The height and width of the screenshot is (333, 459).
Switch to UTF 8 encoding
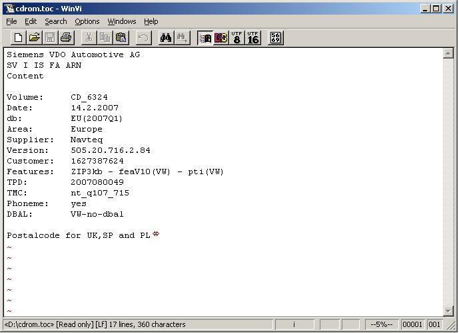tap(236, 38)
